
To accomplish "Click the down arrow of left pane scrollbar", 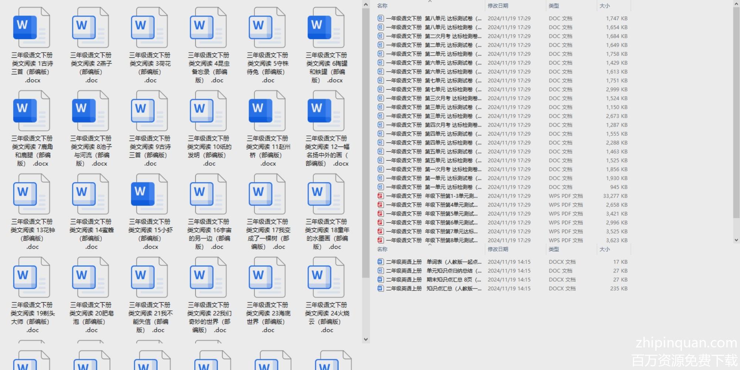I will (x=366, y=339).
